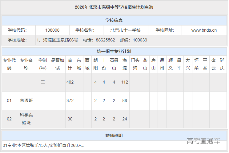Select the 朝阳 column header
This screenshot has width=229, height=153.
click(96, 64)
